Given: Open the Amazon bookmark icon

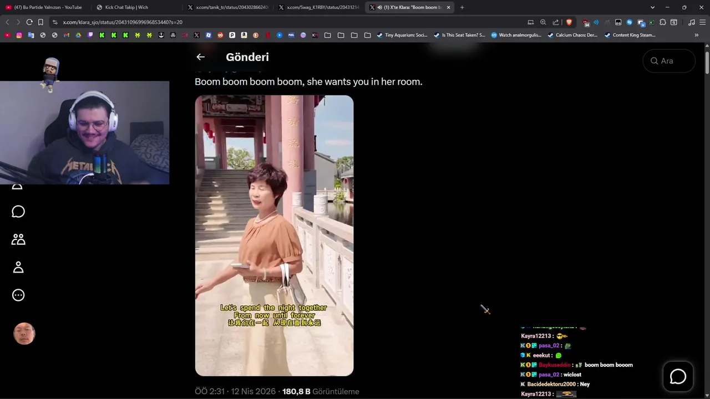Looking at the screenshot, I should point(244,35).
